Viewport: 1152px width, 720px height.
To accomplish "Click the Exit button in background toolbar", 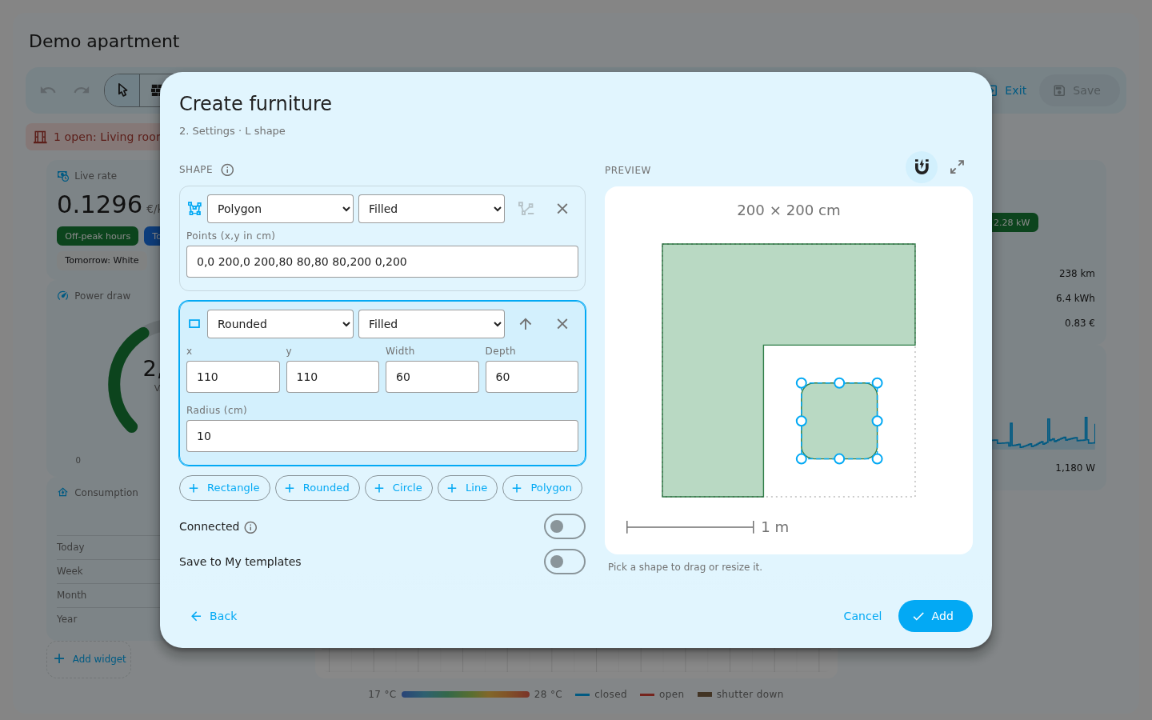I will (1007, 90).
